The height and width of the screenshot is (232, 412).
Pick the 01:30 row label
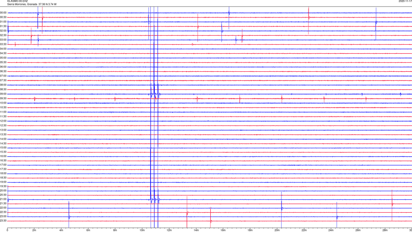point(3,26)
